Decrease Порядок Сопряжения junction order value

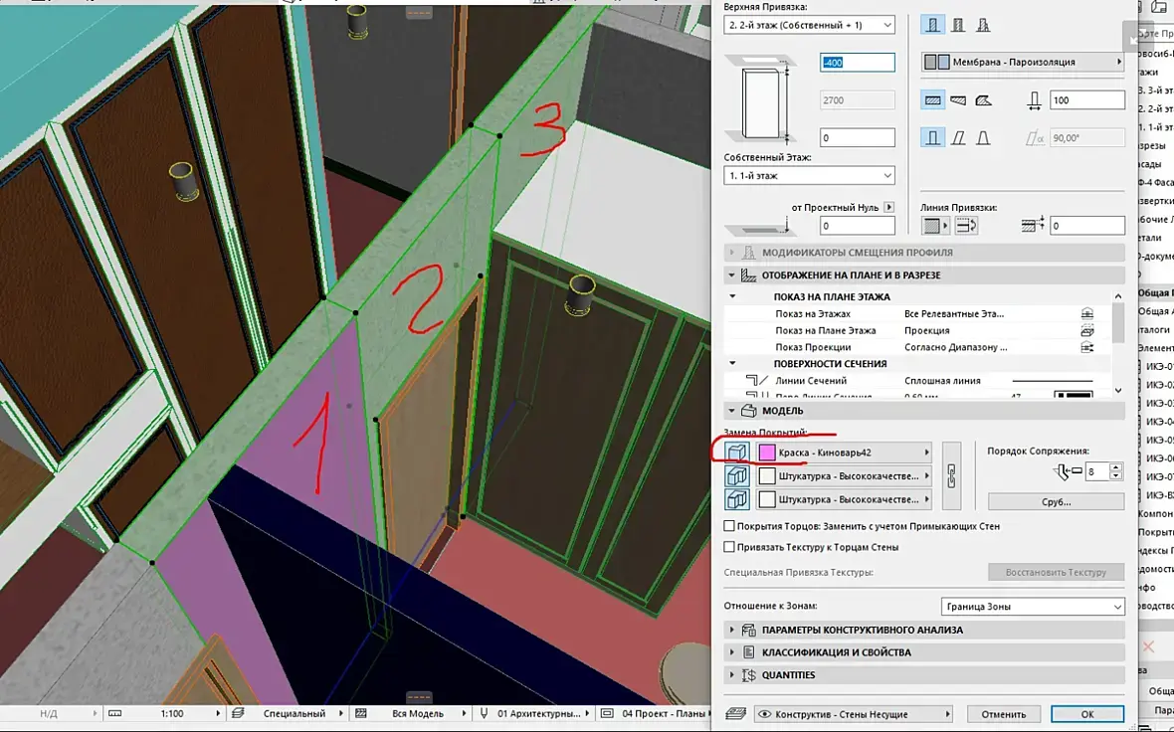1115,475
